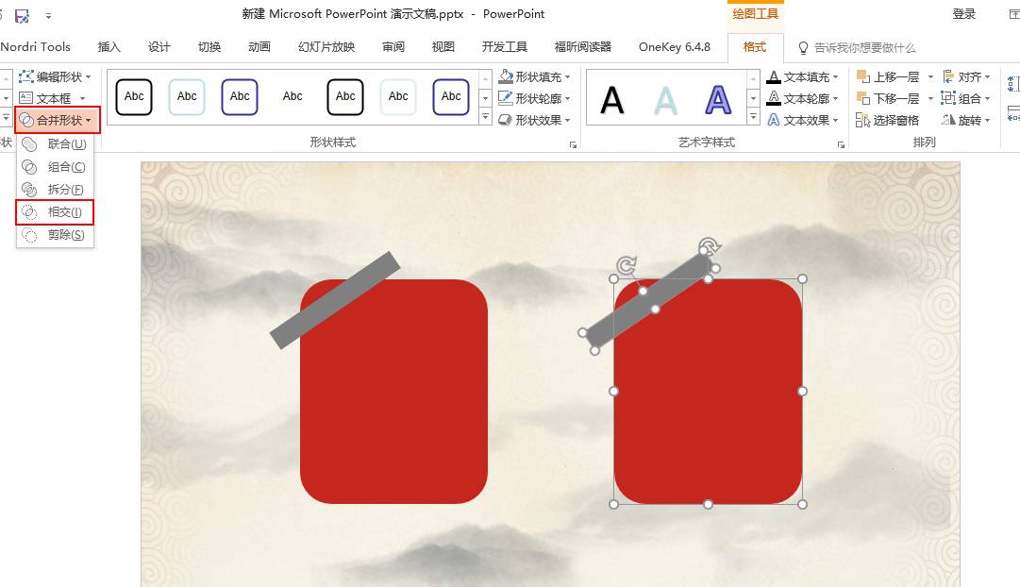Choose Subtract (剪除) from merge menu
The width and height of the screenshot is (1020, 587).
56,235
